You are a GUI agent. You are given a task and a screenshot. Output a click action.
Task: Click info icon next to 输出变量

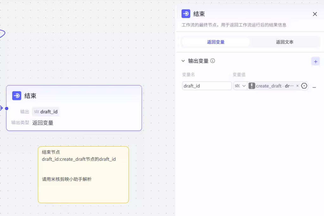coord(213,61)
